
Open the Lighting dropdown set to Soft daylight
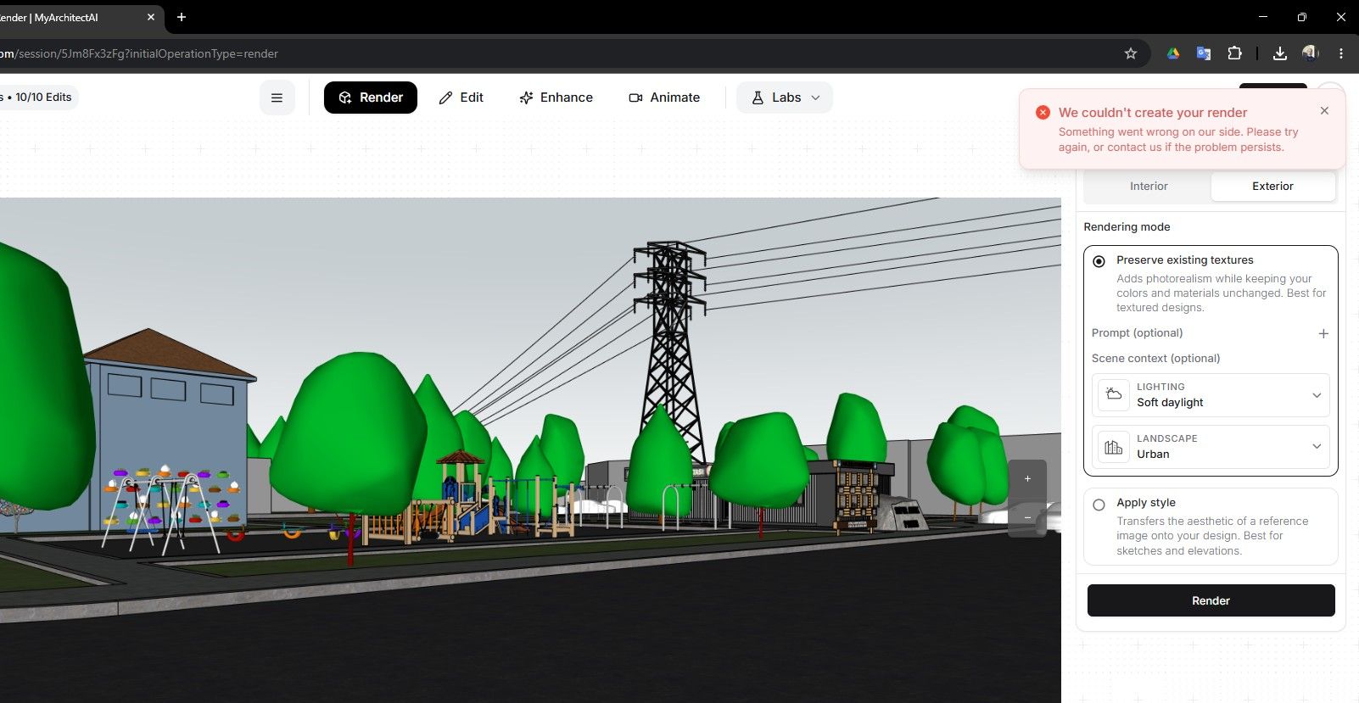pyautogui.click(x=1211, y=395)
